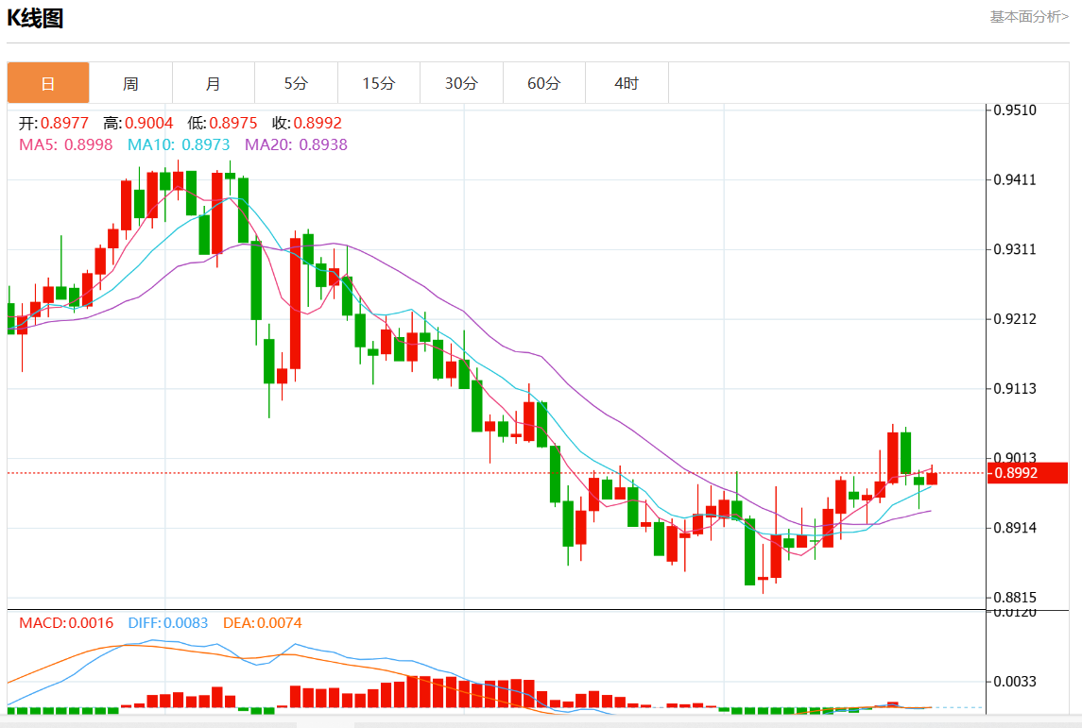Viewport: 1082px width, 728px height.
Task: Click the MA5: 0.8998 legend label
Action: click(x=65, y=144)
